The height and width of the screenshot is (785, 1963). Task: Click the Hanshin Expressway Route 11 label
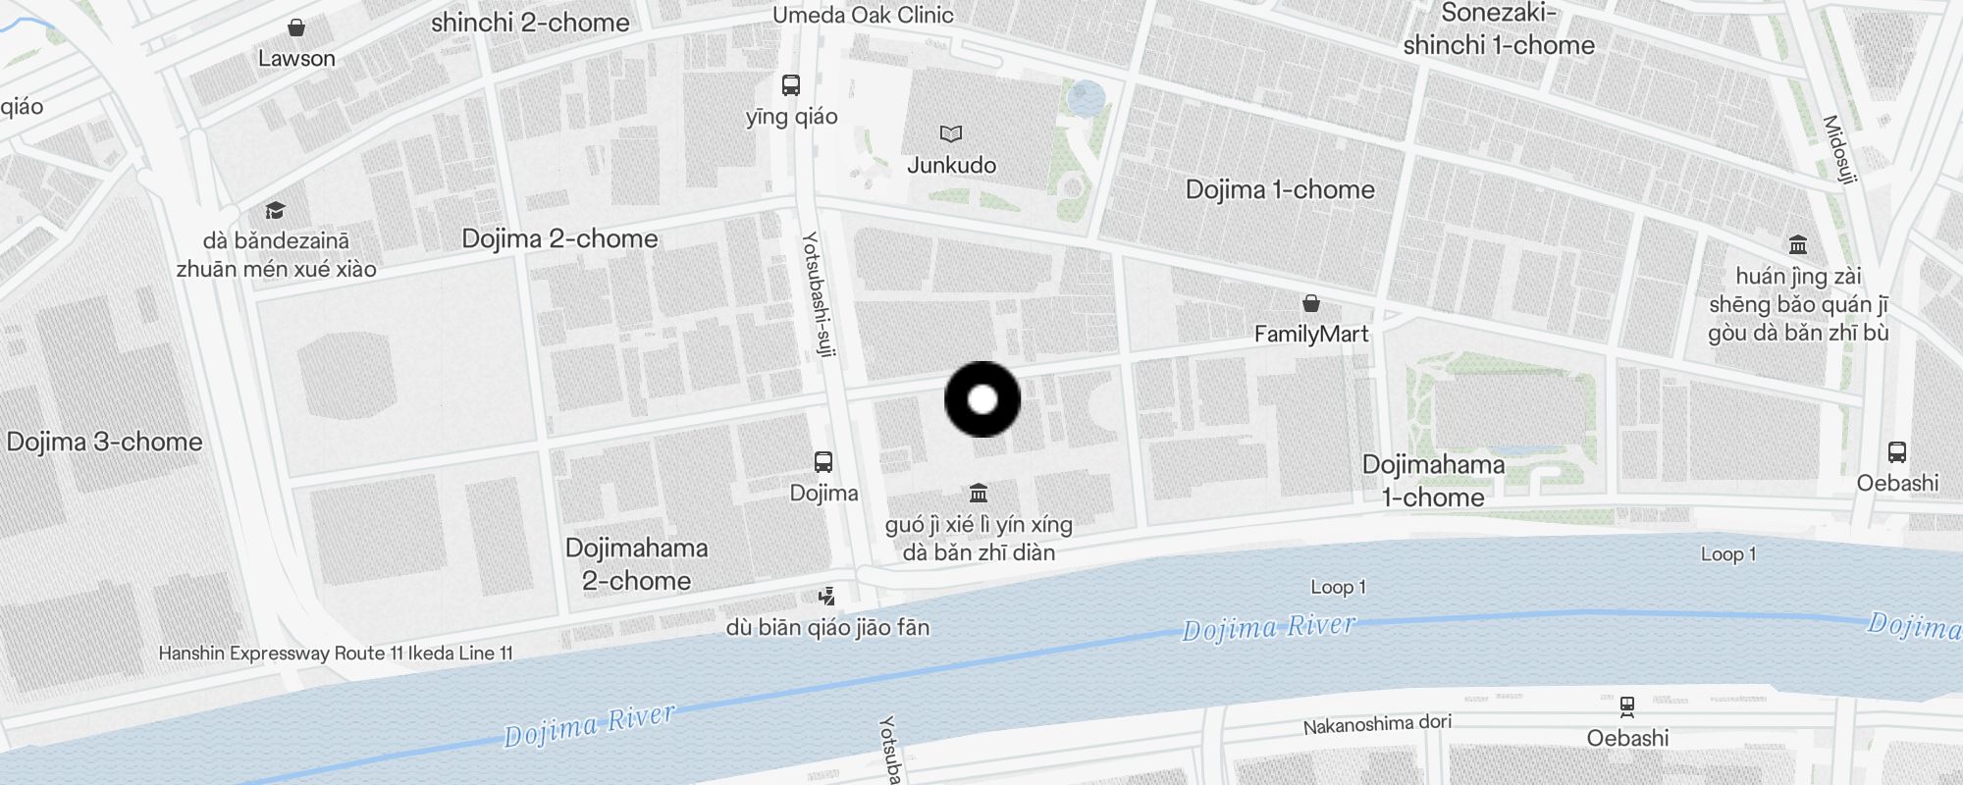coord(336,653)
